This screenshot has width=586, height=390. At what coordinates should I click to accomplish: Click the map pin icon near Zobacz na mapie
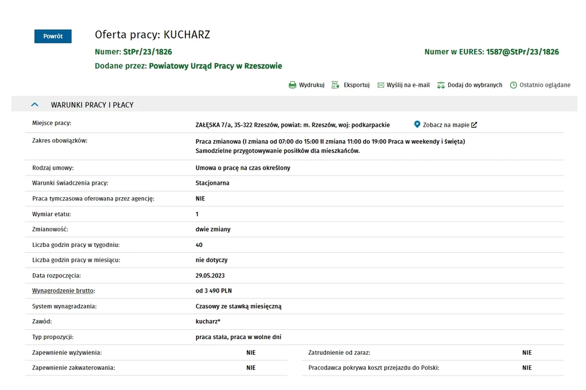(x=417, y=125)
